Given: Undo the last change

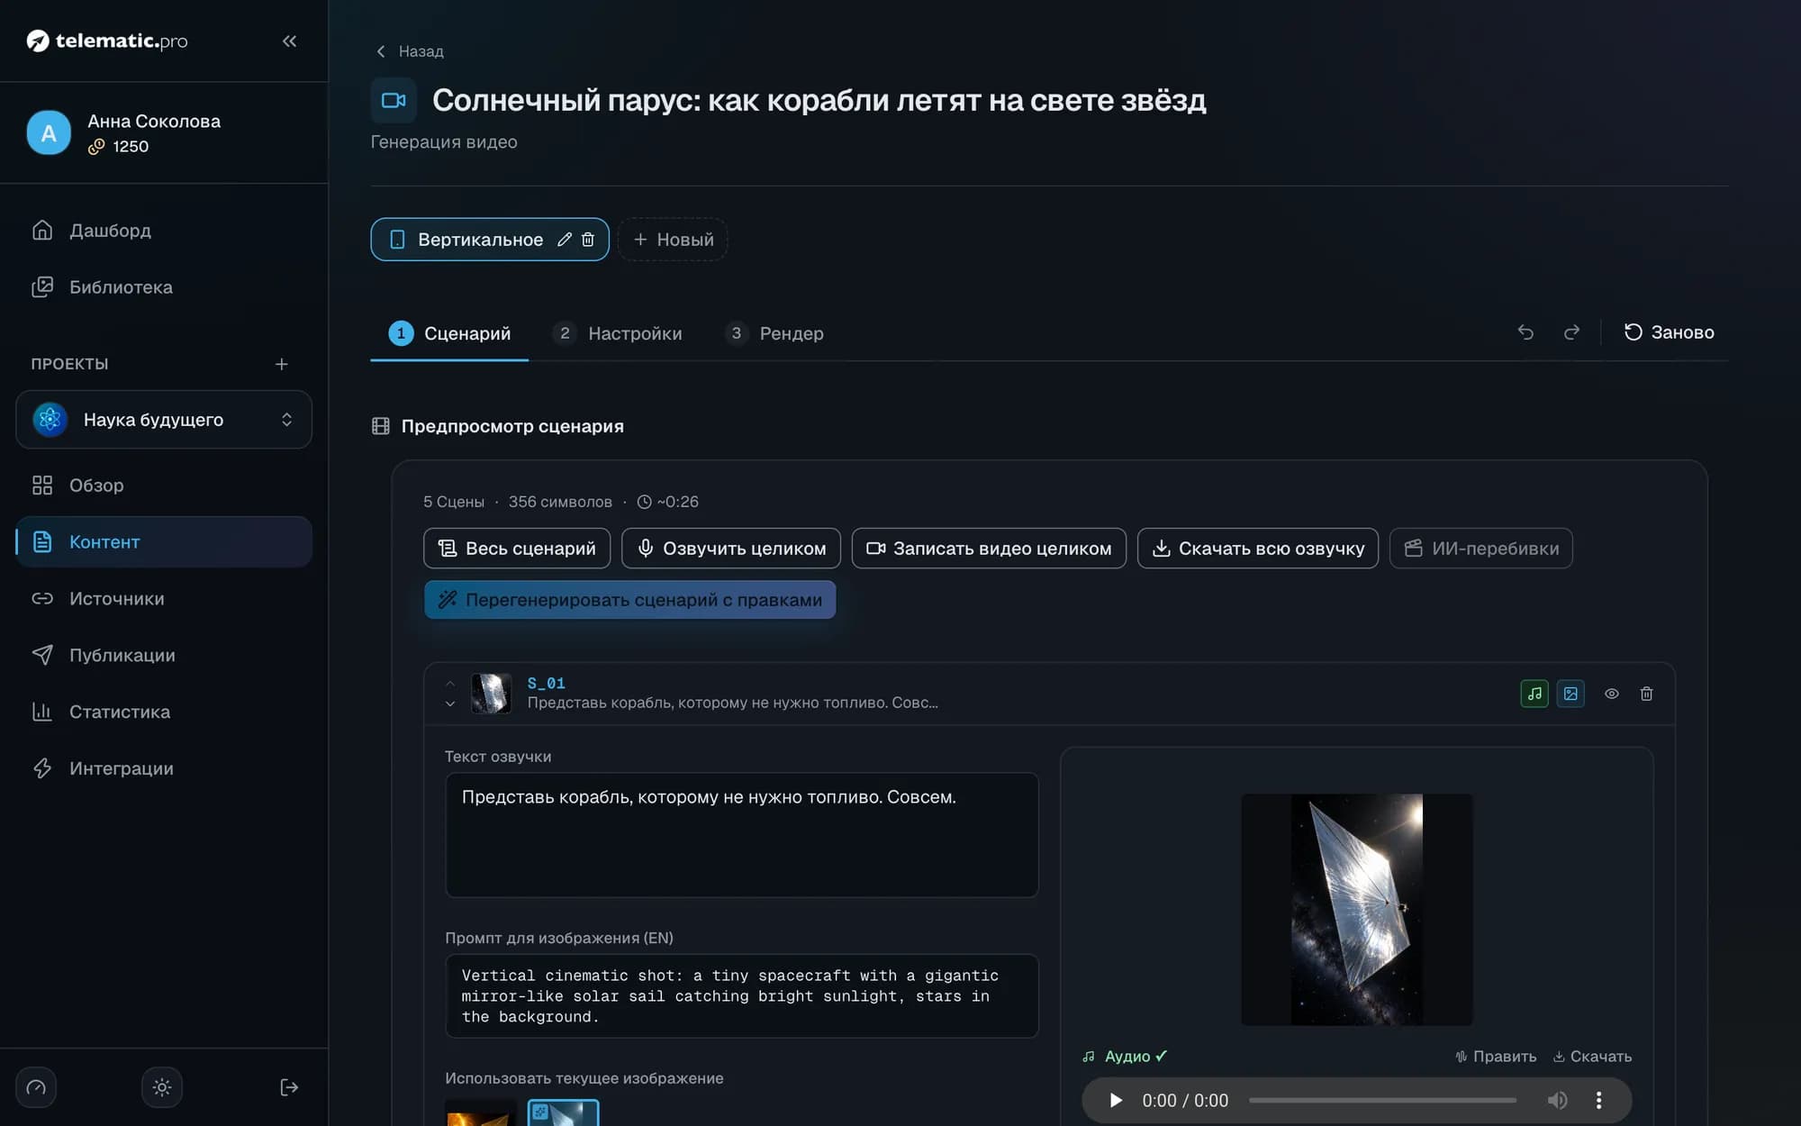Looking at the screenshot, I should click(1525, 332).
